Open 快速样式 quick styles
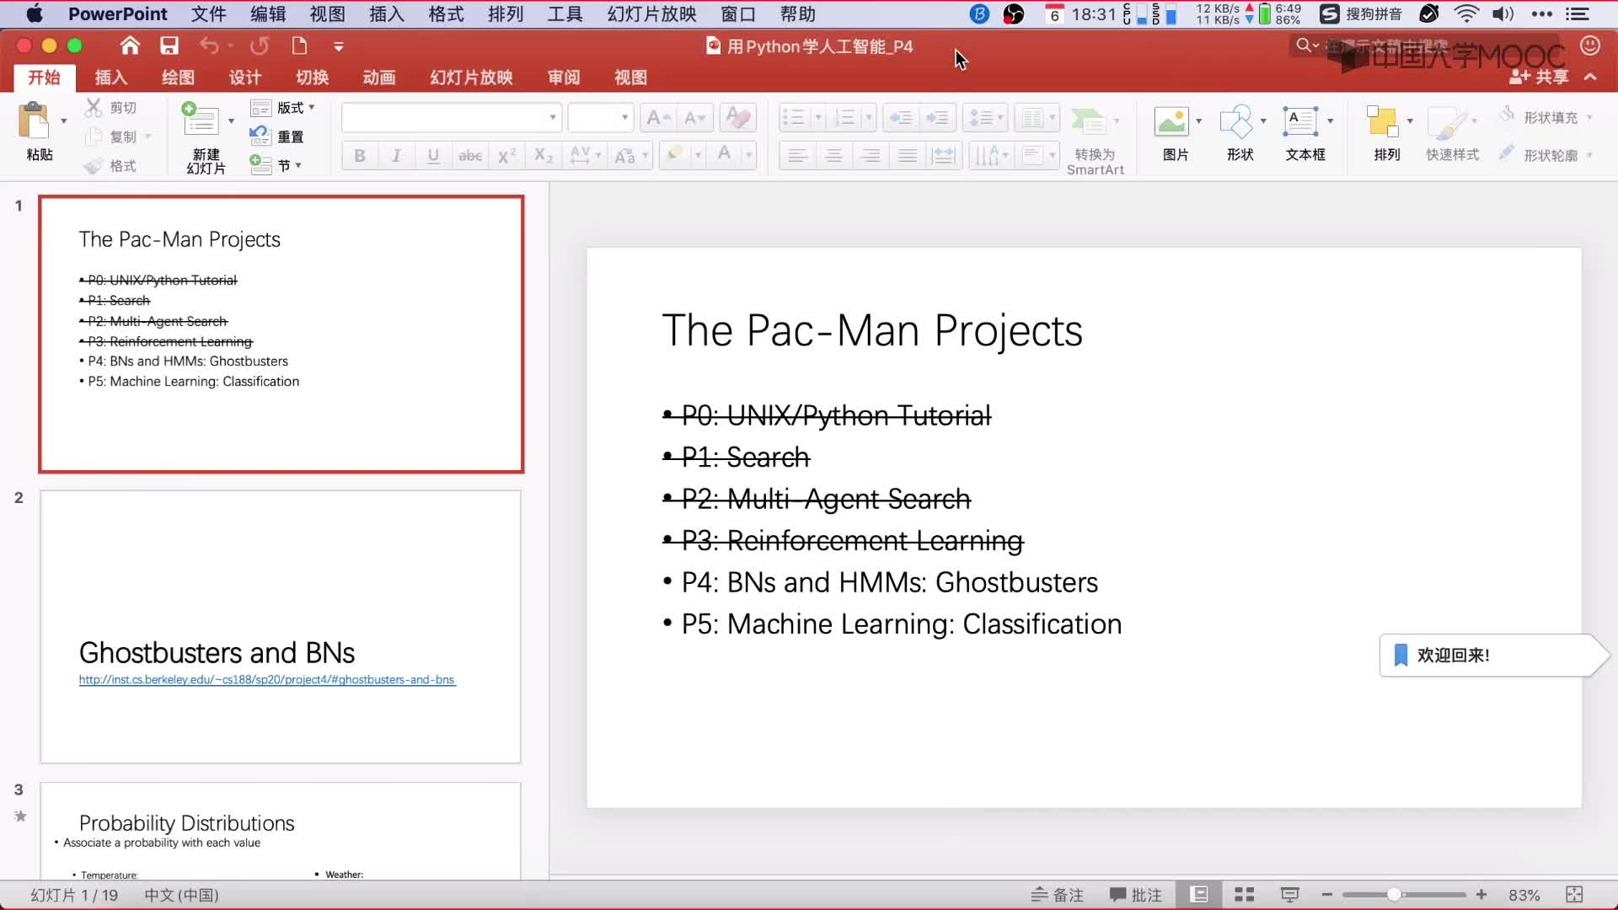This screenshot has width=1618, height=910. 1452,133
